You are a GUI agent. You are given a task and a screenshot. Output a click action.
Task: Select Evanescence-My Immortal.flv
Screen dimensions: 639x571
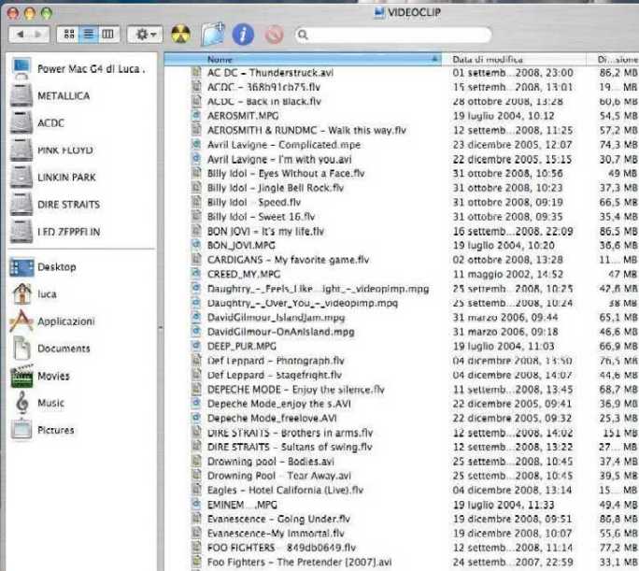(276, 534)
